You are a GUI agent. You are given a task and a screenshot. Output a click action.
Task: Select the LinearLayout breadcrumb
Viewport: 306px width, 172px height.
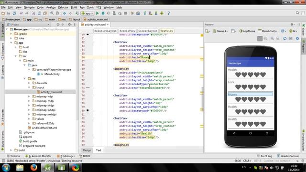pos(148,31)
